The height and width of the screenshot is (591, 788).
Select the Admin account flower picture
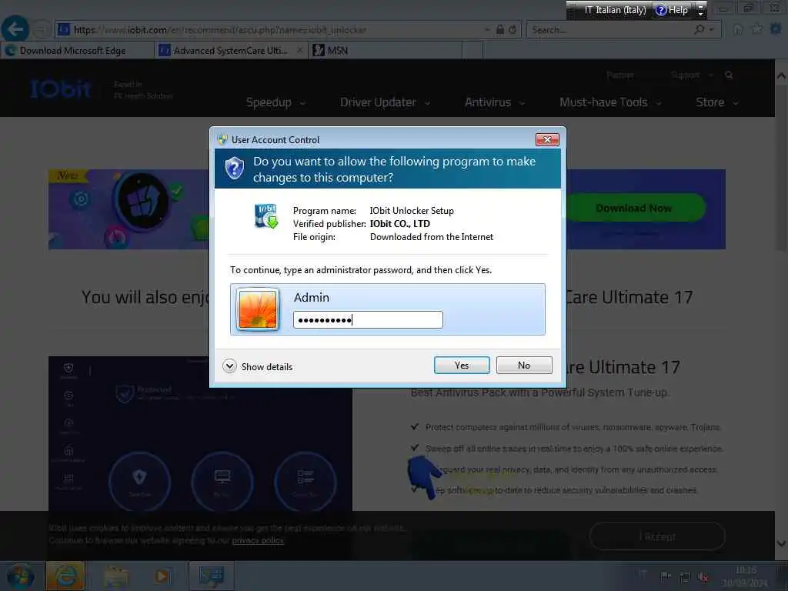(x=258, y=309)
